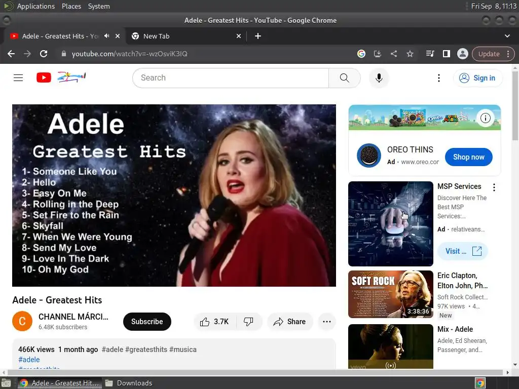Screen dimensions: 519x389
Task: Click the clock date in top panel
Action: (494, 6)
